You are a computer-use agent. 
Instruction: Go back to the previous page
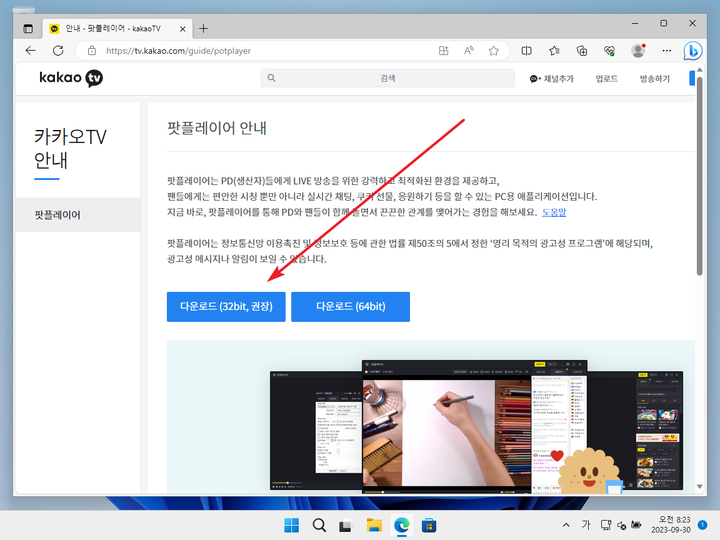click(31, 51)
